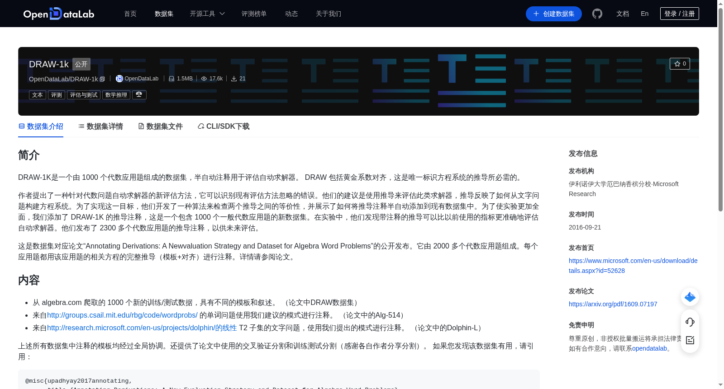Click the 创建数据集 button
This screenshot has width=724, height=389.
554,14
